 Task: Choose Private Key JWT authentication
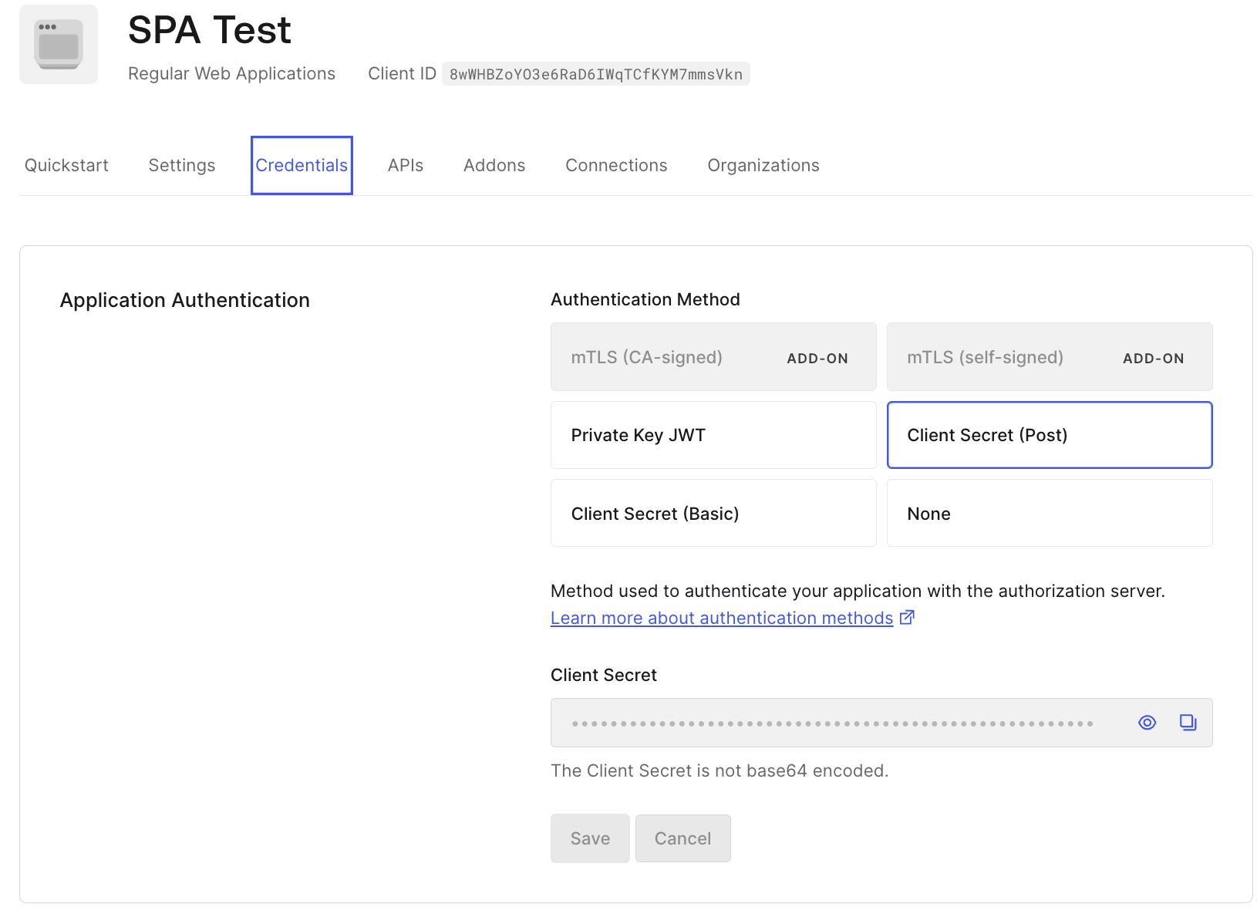[713, 434]
